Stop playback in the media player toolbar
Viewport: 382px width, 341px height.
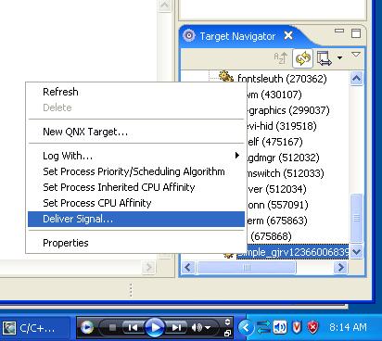(112, 327)
